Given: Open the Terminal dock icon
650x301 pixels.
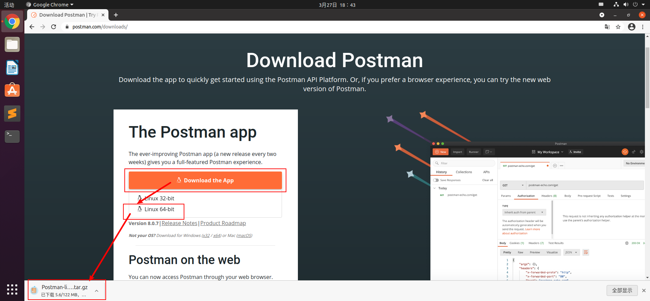Looking at the screenshot, I should [12, 136].
